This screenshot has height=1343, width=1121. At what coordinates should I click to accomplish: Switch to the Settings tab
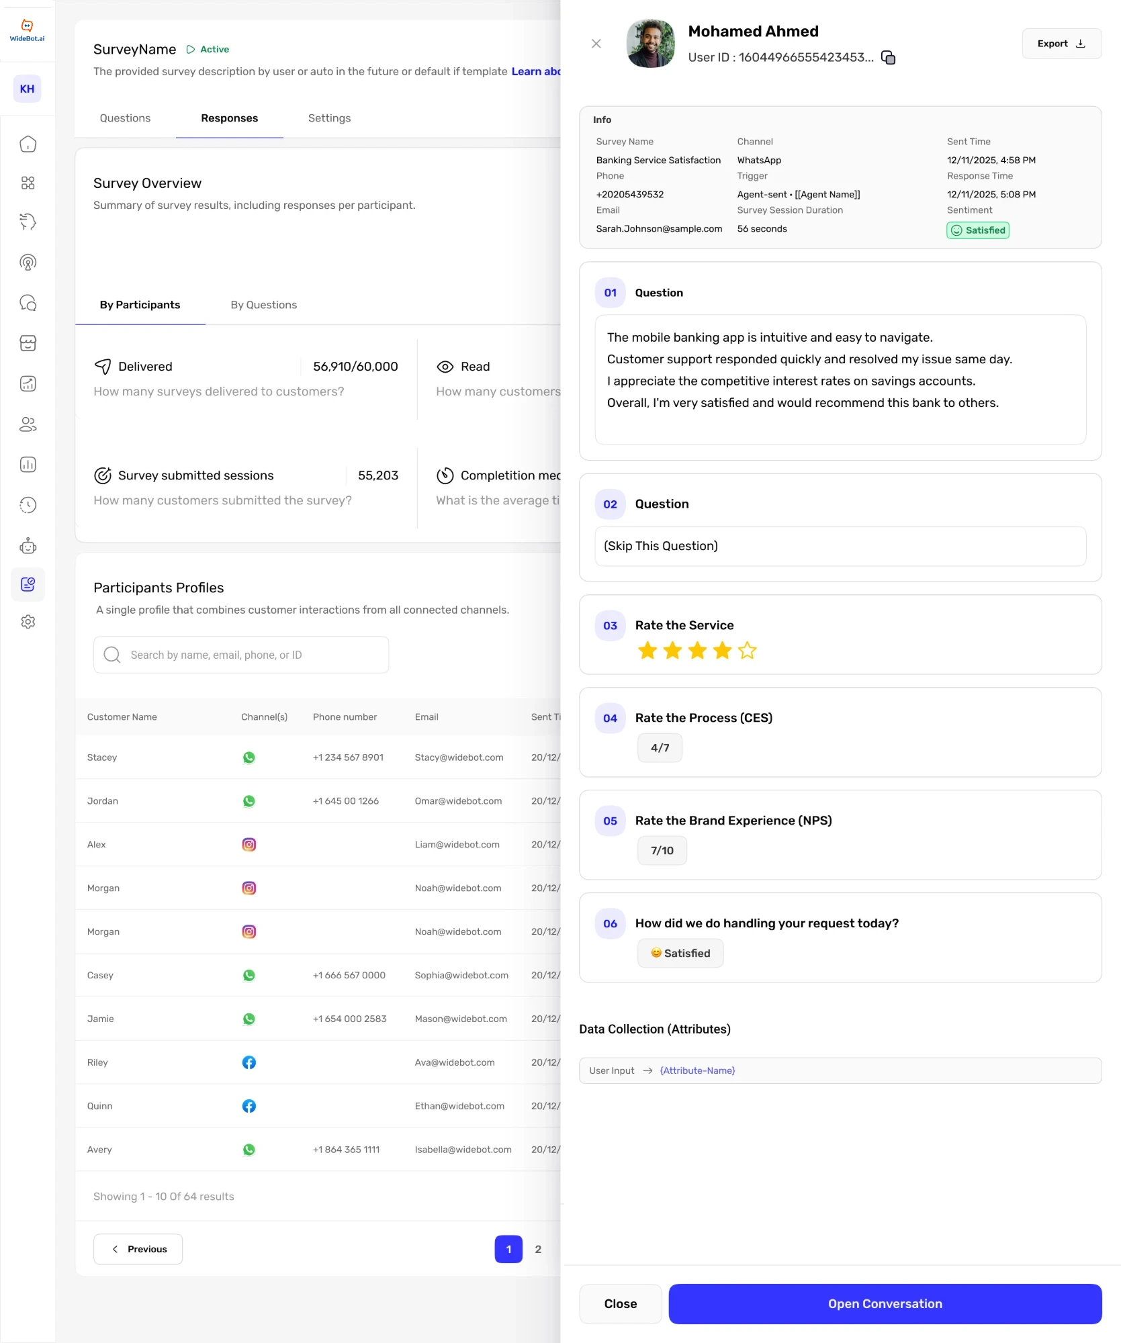pos(329,118)
